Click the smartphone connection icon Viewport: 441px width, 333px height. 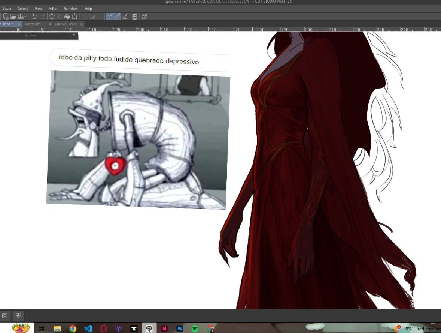pyautogui.click(x=134, y=16)
